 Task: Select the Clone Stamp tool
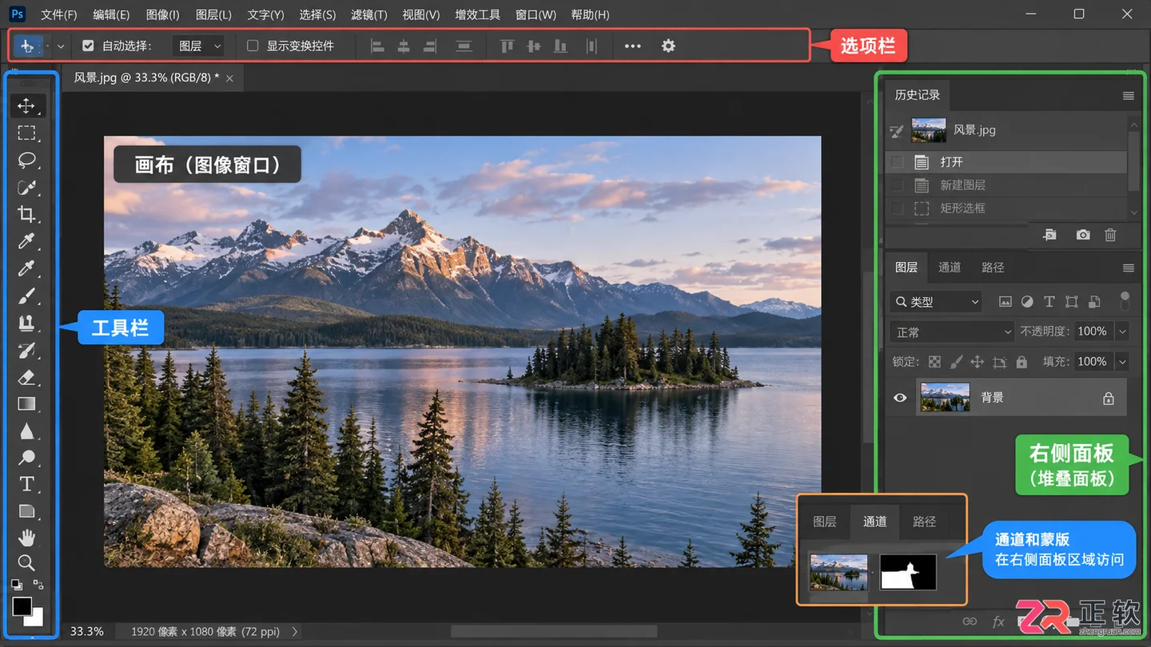pyautogui.click(x=26, y=323)
